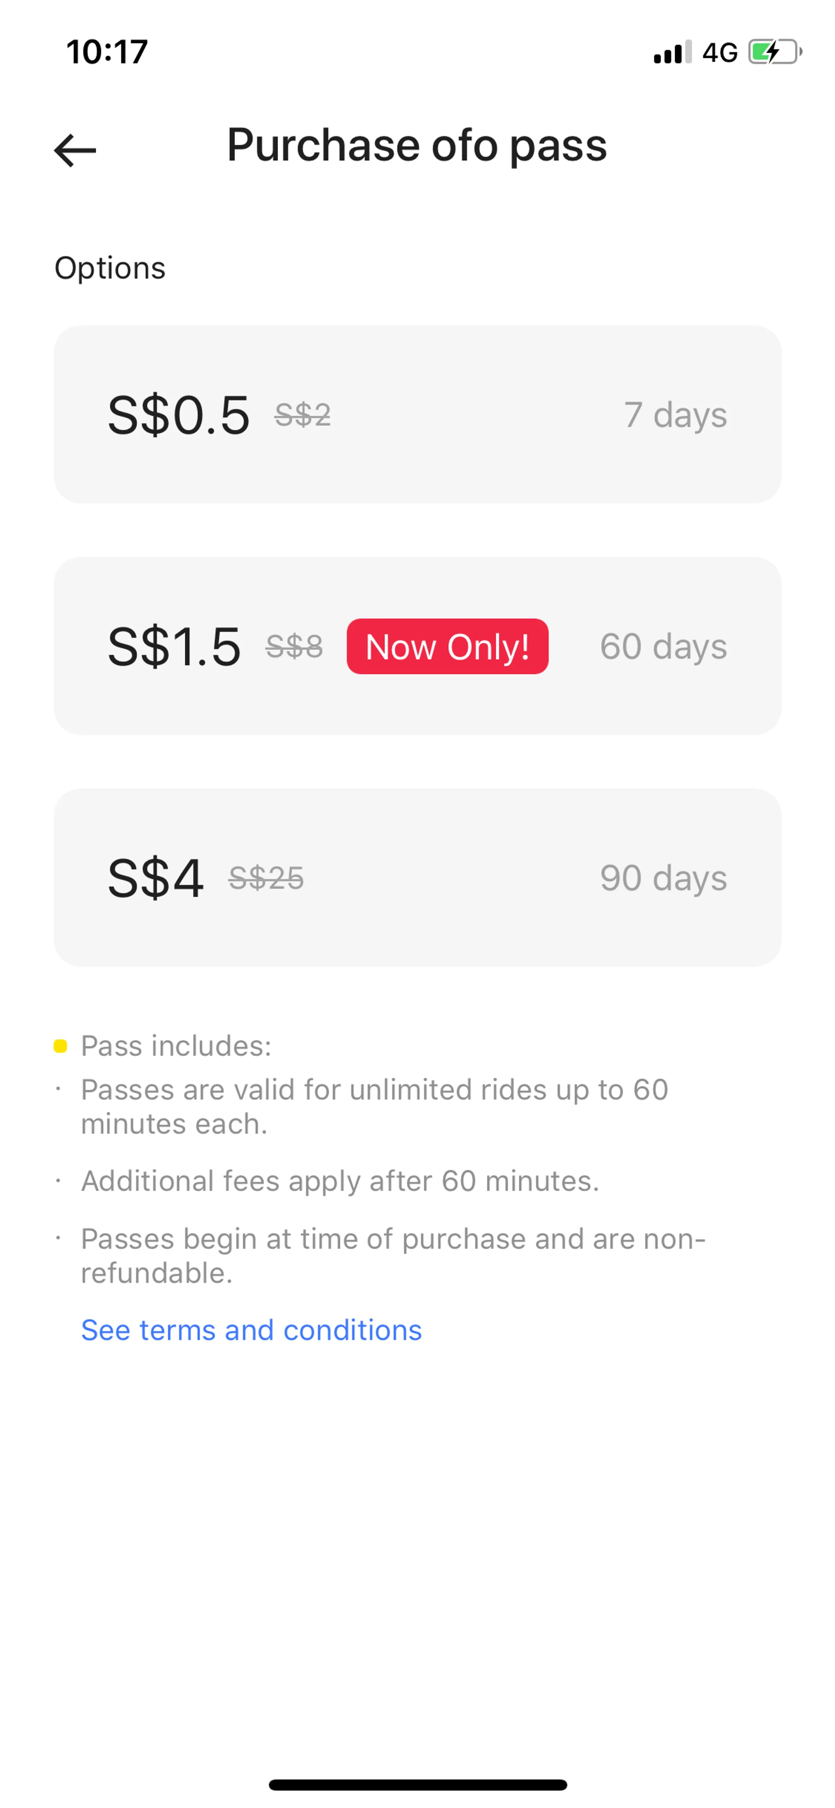Image resolution: width=835 pixels, height=1808 pixels.
Task: Tap the 10:17 clock in status bar
Action: point(107,52)
